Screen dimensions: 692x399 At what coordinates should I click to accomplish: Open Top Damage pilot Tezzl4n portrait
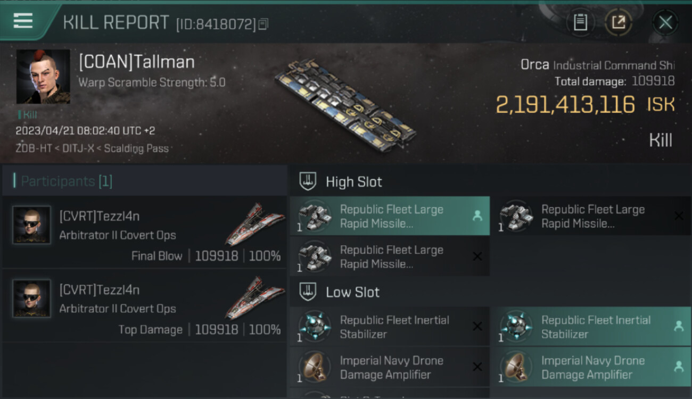coord(32,298)
